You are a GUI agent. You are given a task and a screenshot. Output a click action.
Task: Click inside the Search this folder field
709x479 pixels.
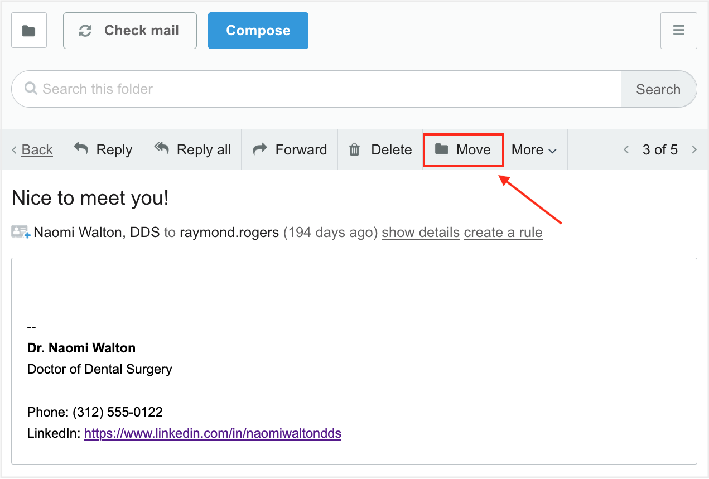(x=223, y=89)
